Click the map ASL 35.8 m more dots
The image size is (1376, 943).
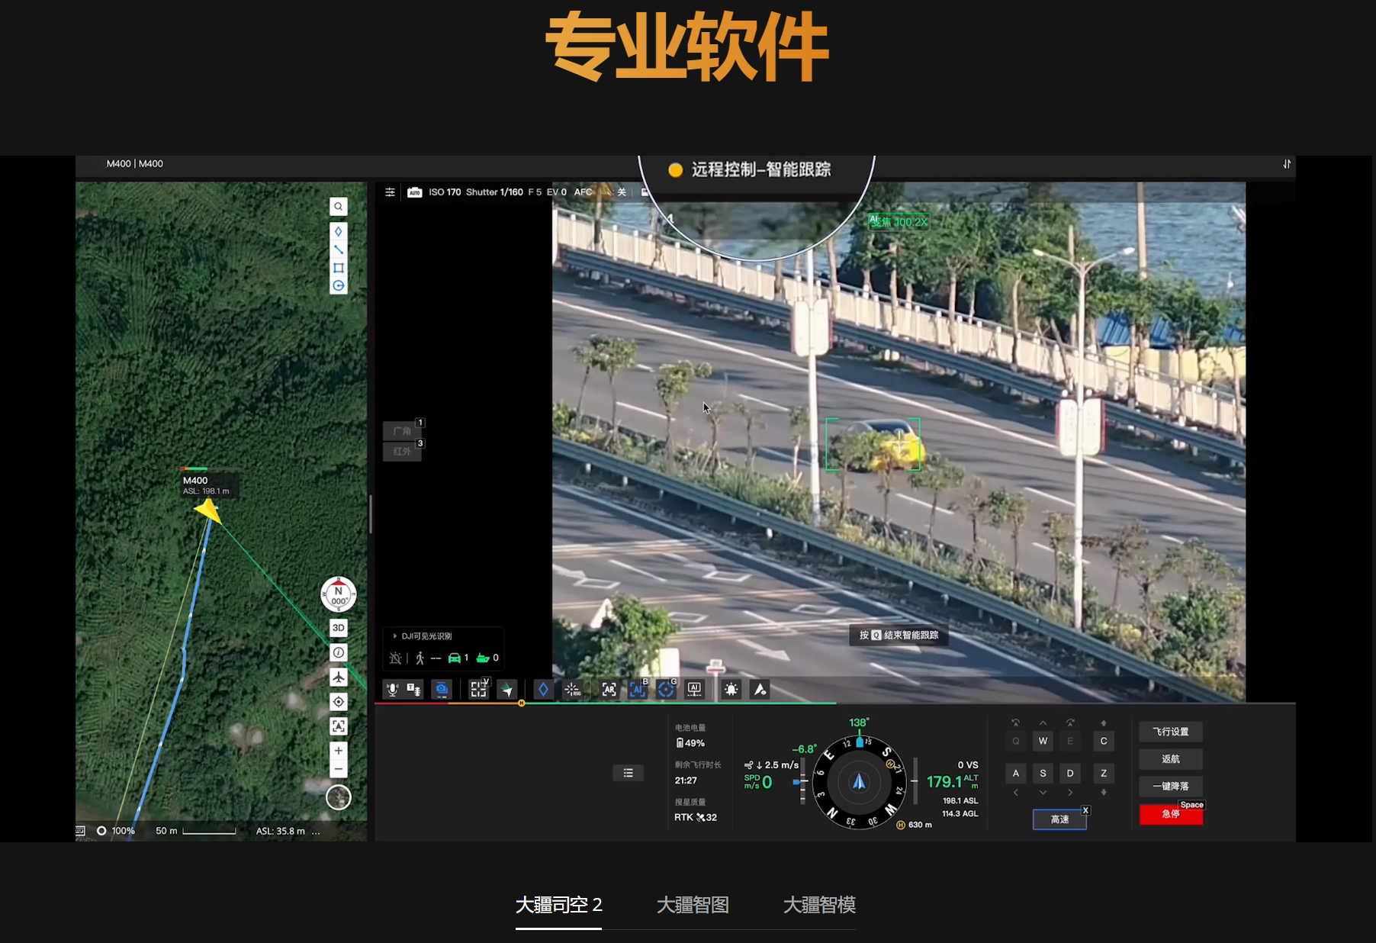click(x=316, y=832)
